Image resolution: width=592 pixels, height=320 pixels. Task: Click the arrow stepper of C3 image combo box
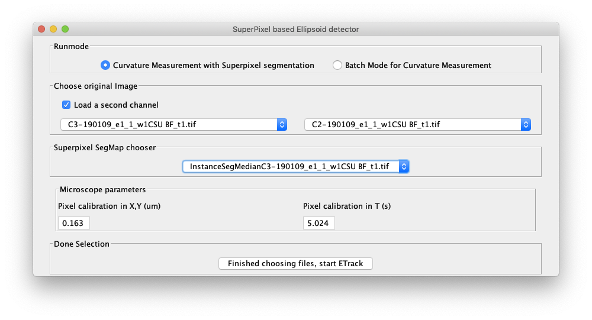pos(282,125)
